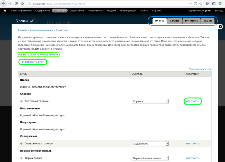The height and width of the screenshot is (162, 225).
Task: Click настроить for Форма поиска
Action: coord(193,158)
